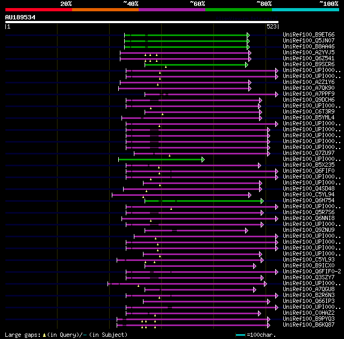Select the UniRef100_C5YL94 label
This screenshot has height=339, width=344.
coord(309,195)
